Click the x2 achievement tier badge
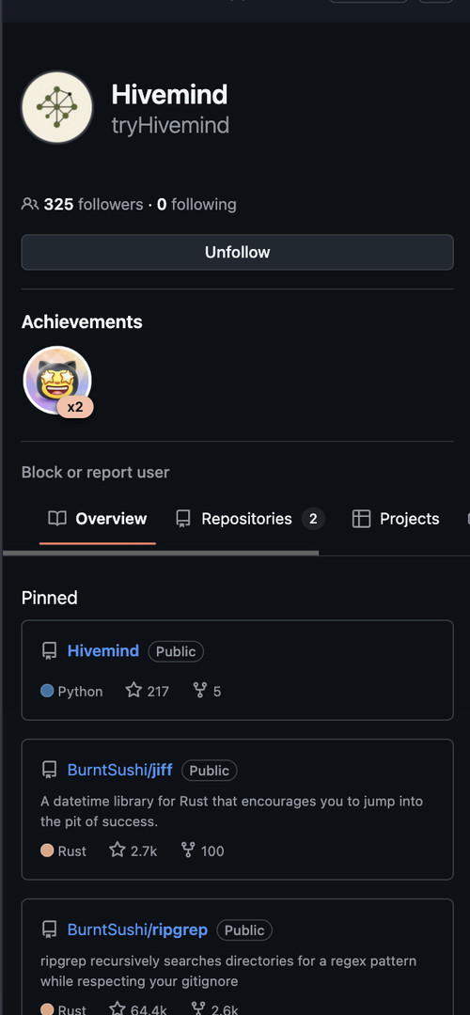 coord(75,407)
